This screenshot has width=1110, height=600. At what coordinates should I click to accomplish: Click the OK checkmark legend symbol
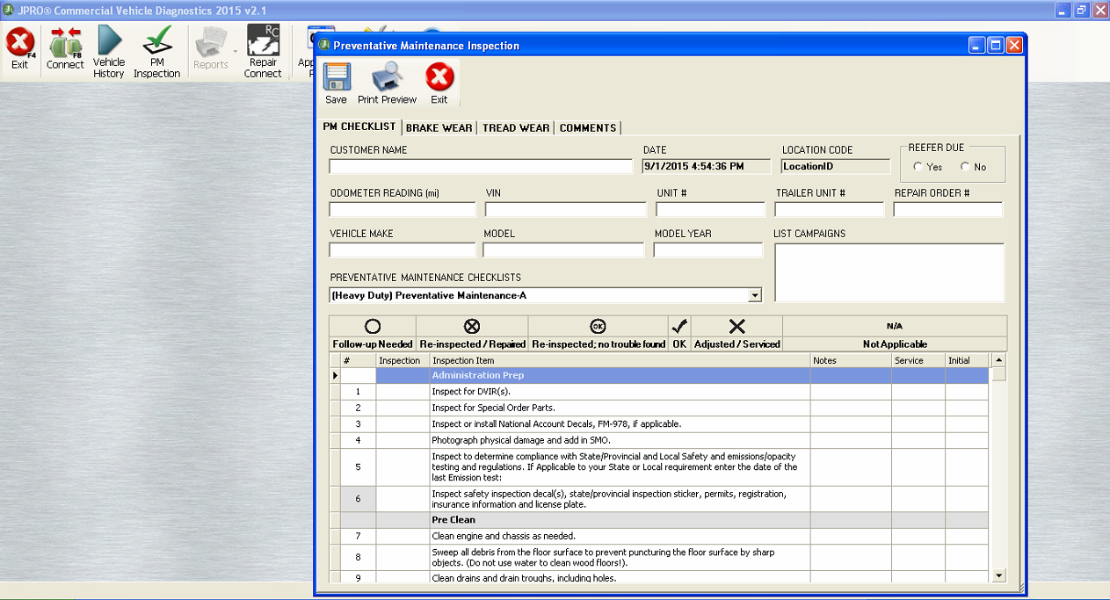(679, 327)
